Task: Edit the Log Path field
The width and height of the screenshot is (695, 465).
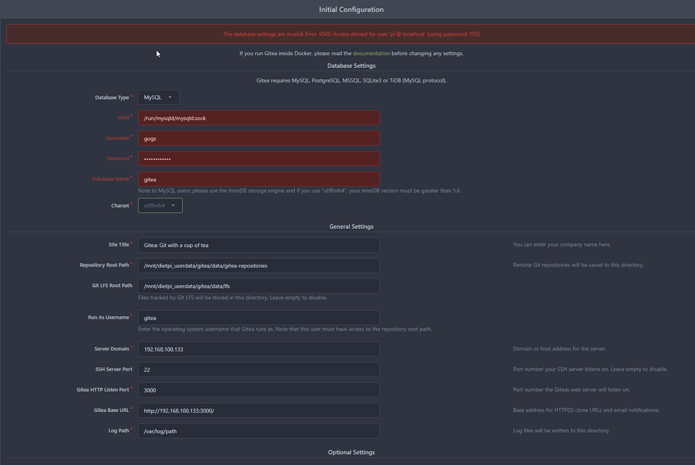Action: click(259, 431)
